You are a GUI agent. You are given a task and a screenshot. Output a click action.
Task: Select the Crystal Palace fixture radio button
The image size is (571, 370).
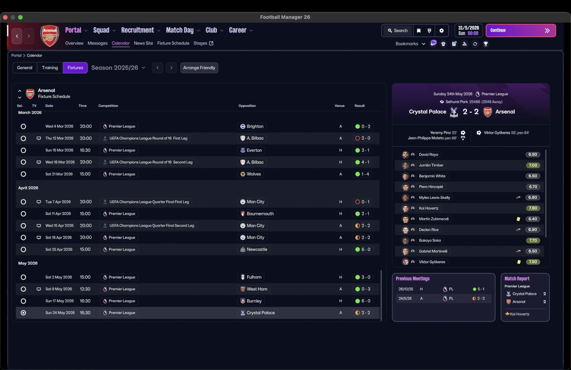point(23,313)
